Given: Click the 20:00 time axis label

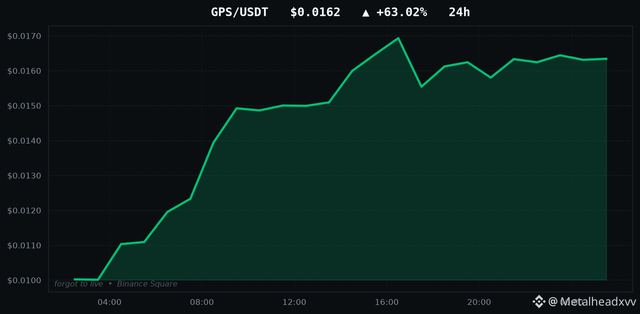Looking at the screenshot, I should (479, 302).
